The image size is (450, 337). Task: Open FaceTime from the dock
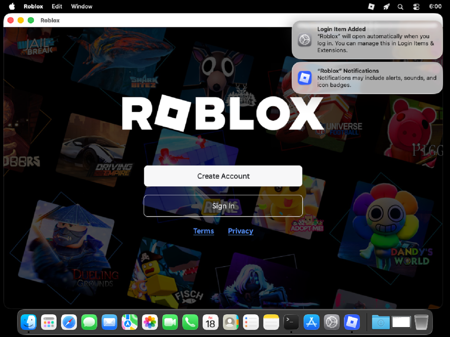click(170, 322)
